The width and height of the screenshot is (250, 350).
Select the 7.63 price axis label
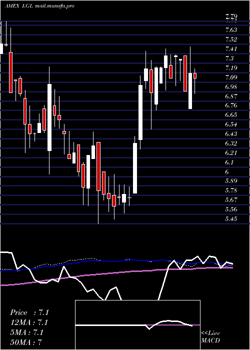tap(231, 30)
